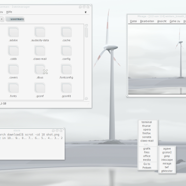
Task: Open the Bearbeiten menu in Mirage
Action: (x=147, y=21)
